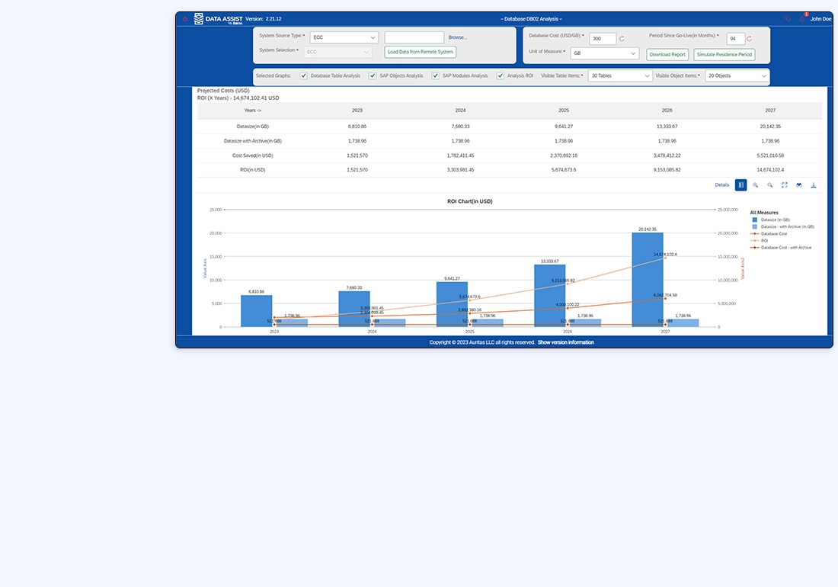Image resolution: width=838 pixels, height=587 pixels.
Task: Click the 2026 datasize bar 13,333.67
Action: click(x=550, y=296)
